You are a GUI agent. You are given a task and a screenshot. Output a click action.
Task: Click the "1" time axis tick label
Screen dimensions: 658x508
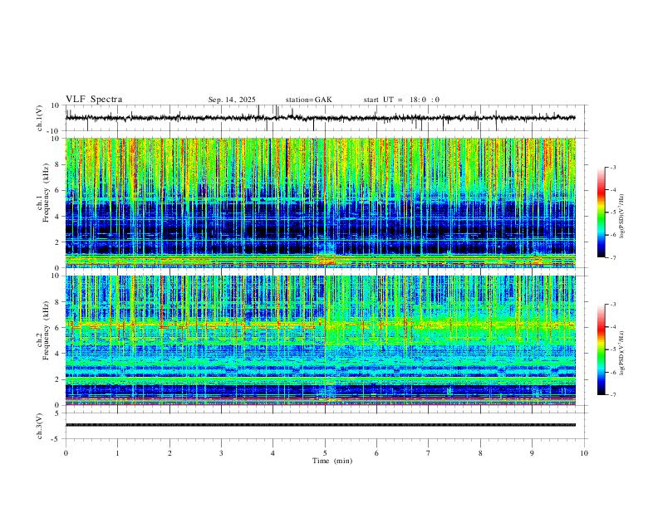117,453
